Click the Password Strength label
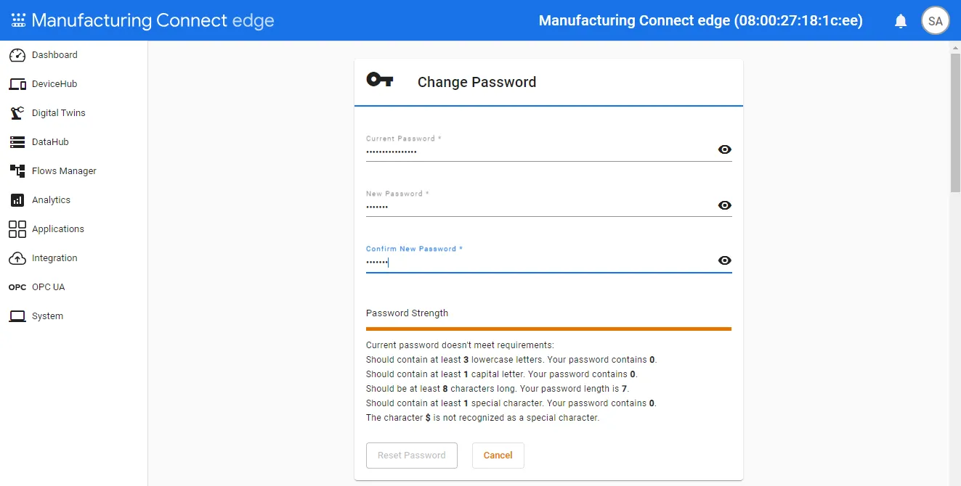961x486 pixels. click(x=407, y=313)
